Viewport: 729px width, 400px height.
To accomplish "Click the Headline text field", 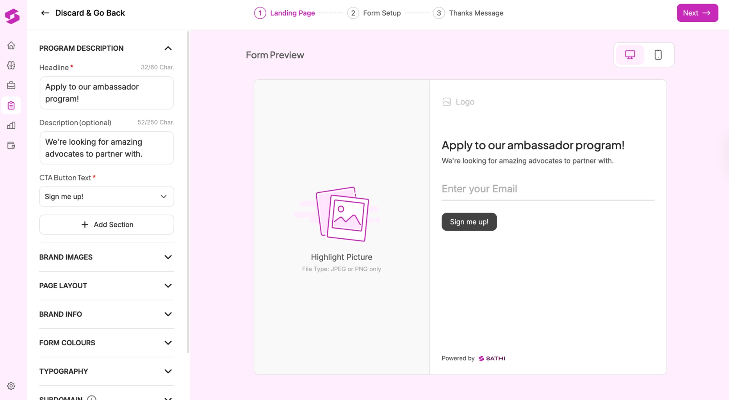I will pyautogui.click(x=107, y=93).
